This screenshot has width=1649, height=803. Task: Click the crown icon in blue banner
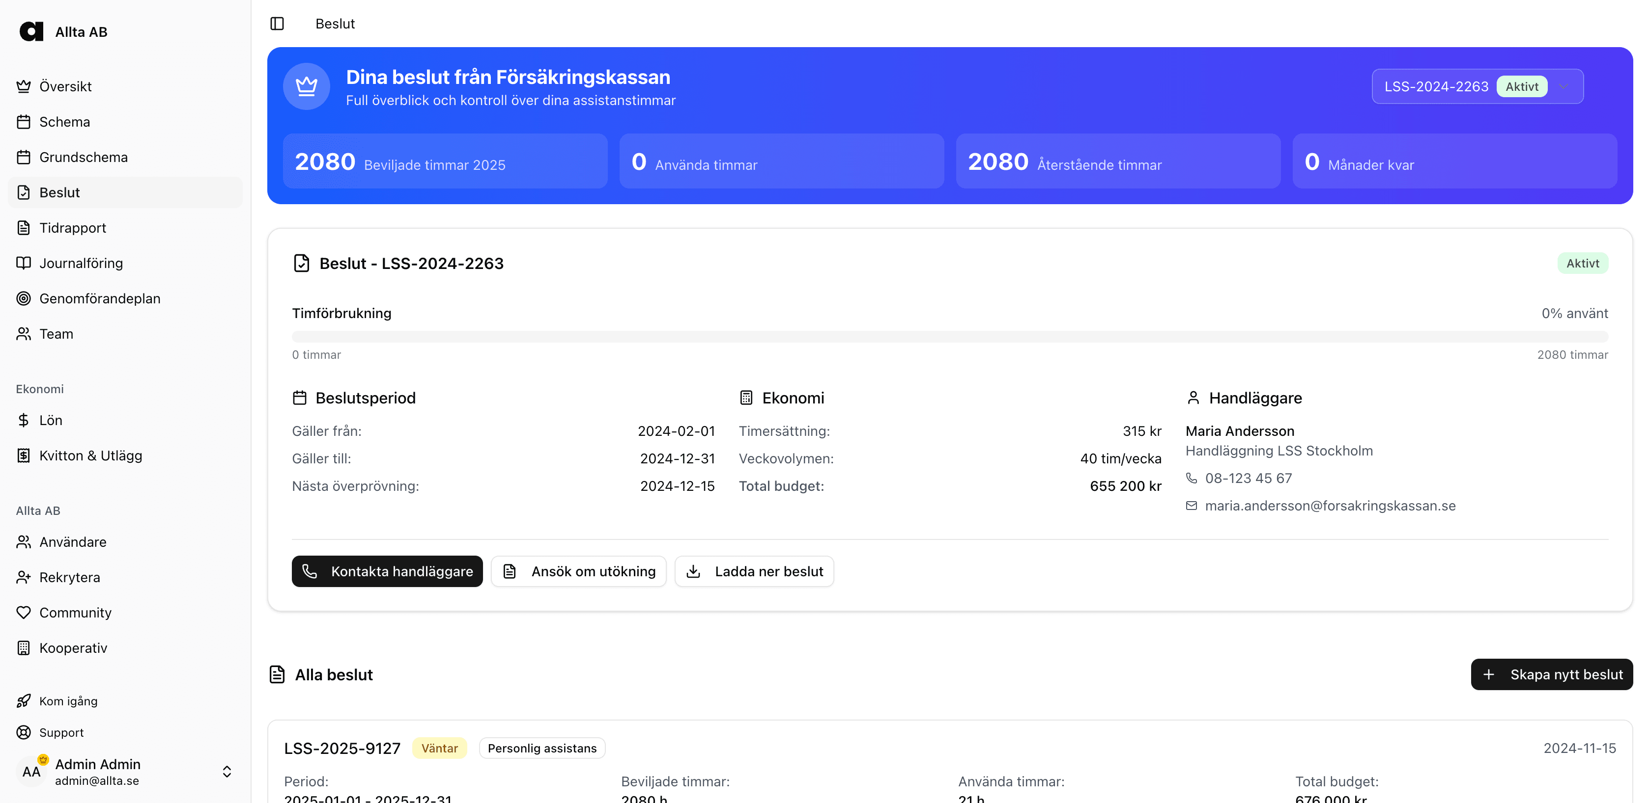click(307, 86)
